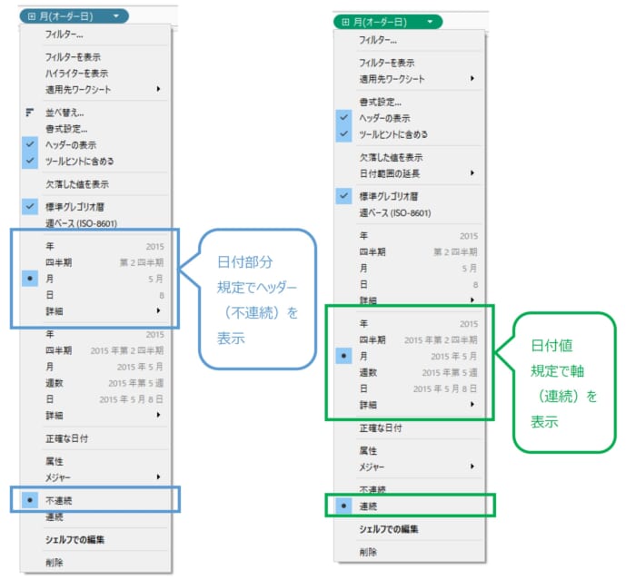
Task: Toggle ツールヒントに含める in right menu
Action: tap(409, 134)
